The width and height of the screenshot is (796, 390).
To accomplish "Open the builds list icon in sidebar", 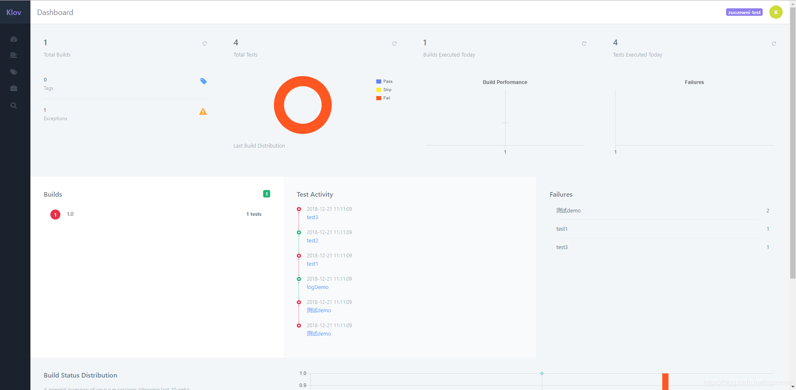I will [x=14, y=55].
